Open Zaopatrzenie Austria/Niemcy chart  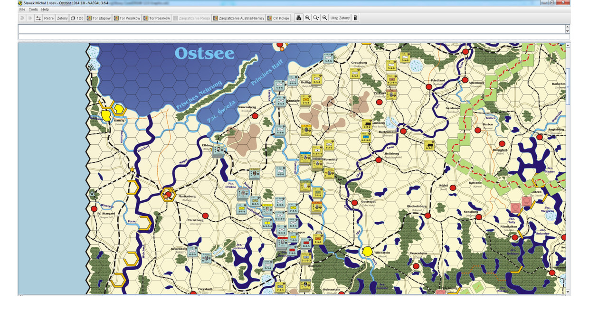coord(238,18)
